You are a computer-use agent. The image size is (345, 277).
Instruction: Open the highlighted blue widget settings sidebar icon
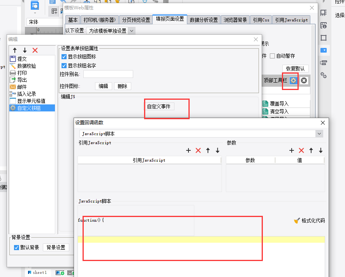(x=324, y=50)
